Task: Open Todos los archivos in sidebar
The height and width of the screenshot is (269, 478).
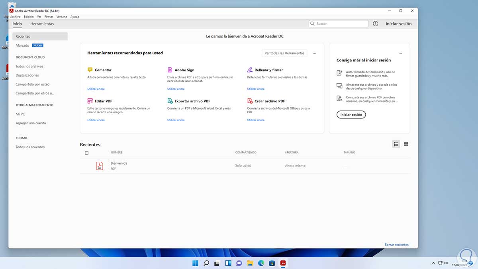Action: (29, 67)
